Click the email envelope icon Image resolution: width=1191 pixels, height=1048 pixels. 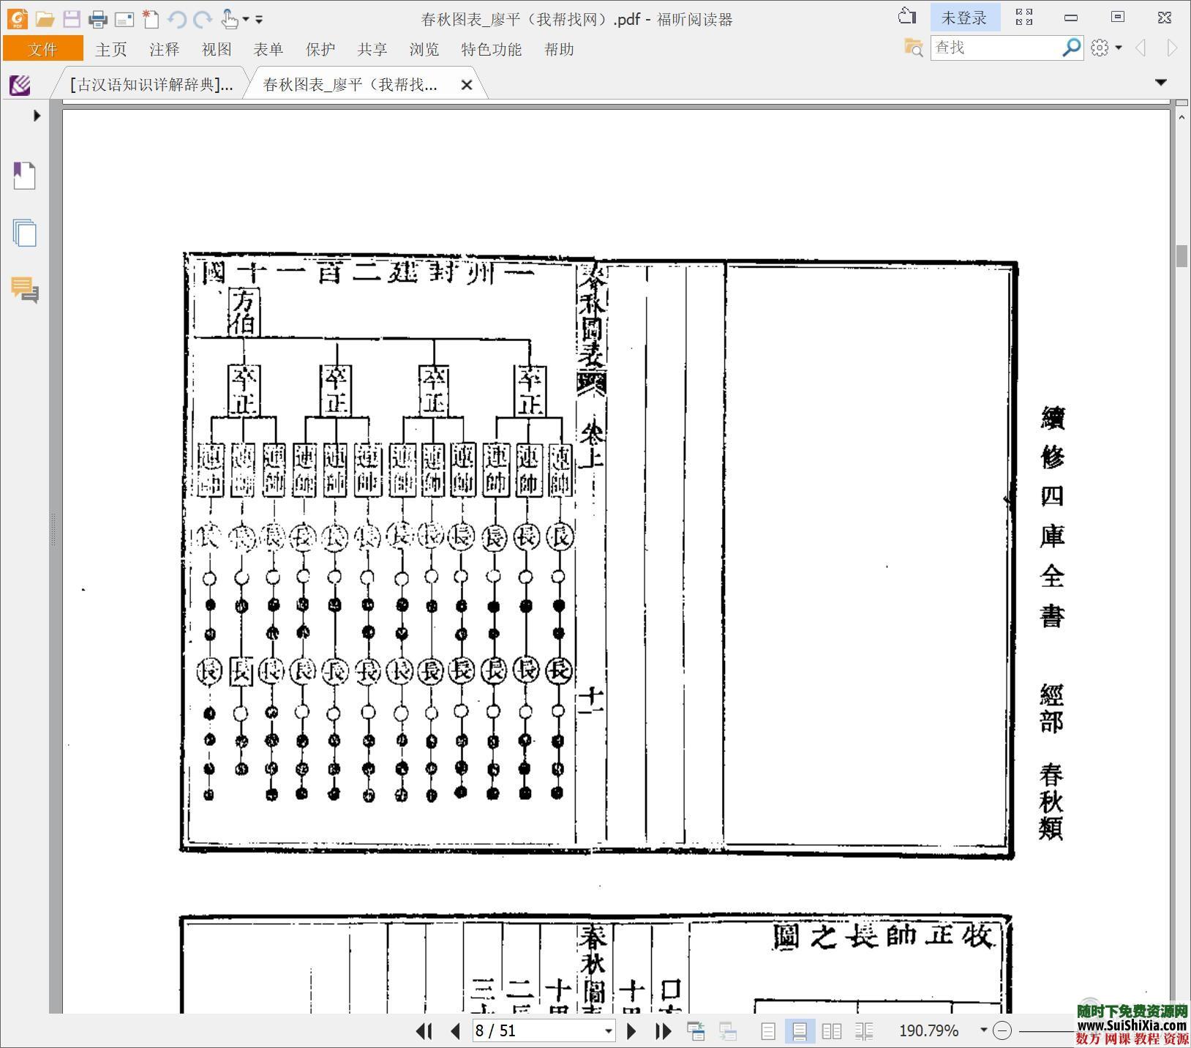[x=124, y=19]
